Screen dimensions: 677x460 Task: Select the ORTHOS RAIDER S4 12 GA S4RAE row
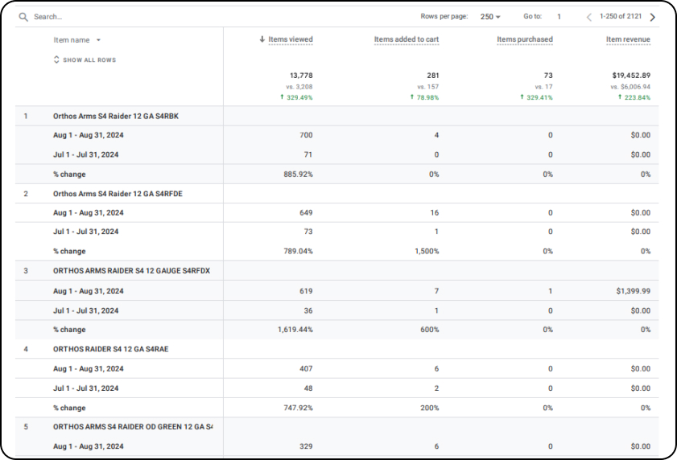pos(336,349)
